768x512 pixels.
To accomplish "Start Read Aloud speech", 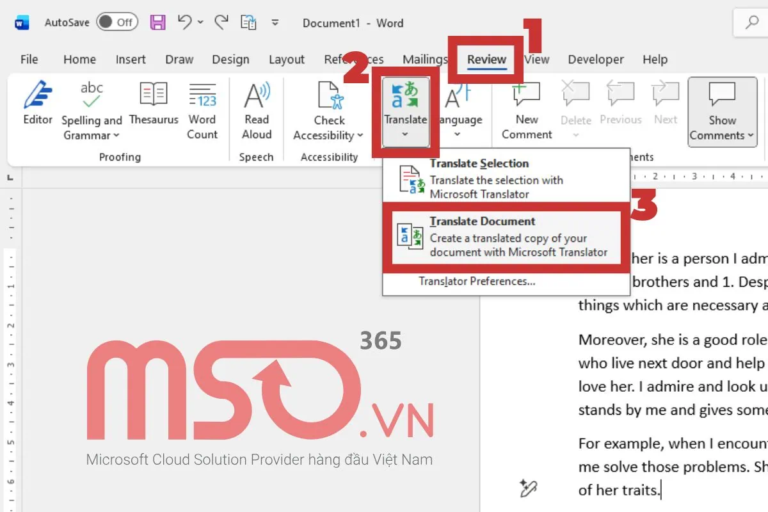I will tap(257, 110).
